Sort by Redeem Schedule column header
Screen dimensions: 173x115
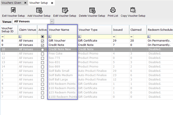tap(160, 30)
